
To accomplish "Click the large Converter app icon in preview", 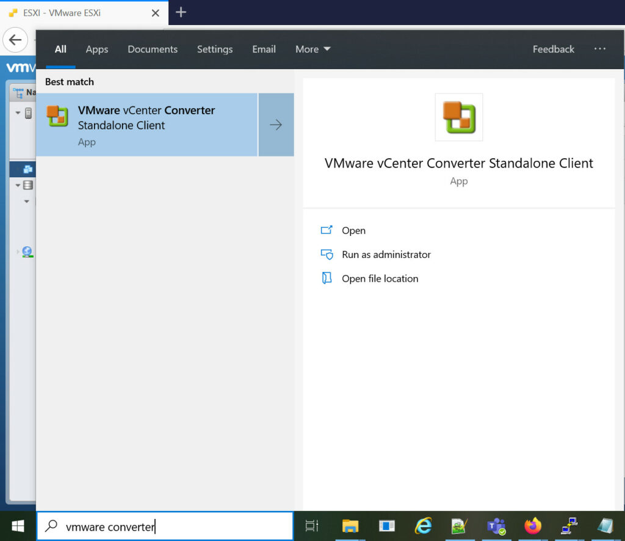I will [x=459, y=117].
